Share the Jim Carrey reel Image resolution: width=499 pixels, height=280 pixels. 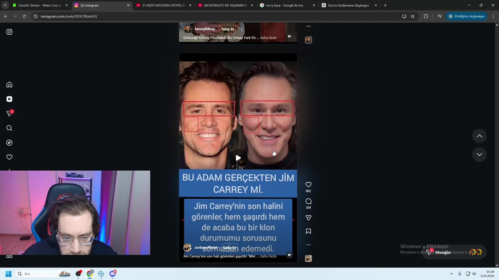pyautogui.click(x=308, y=218)
